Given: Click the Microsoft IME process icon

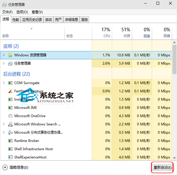Looking at the screenshot, I should 10,108.
